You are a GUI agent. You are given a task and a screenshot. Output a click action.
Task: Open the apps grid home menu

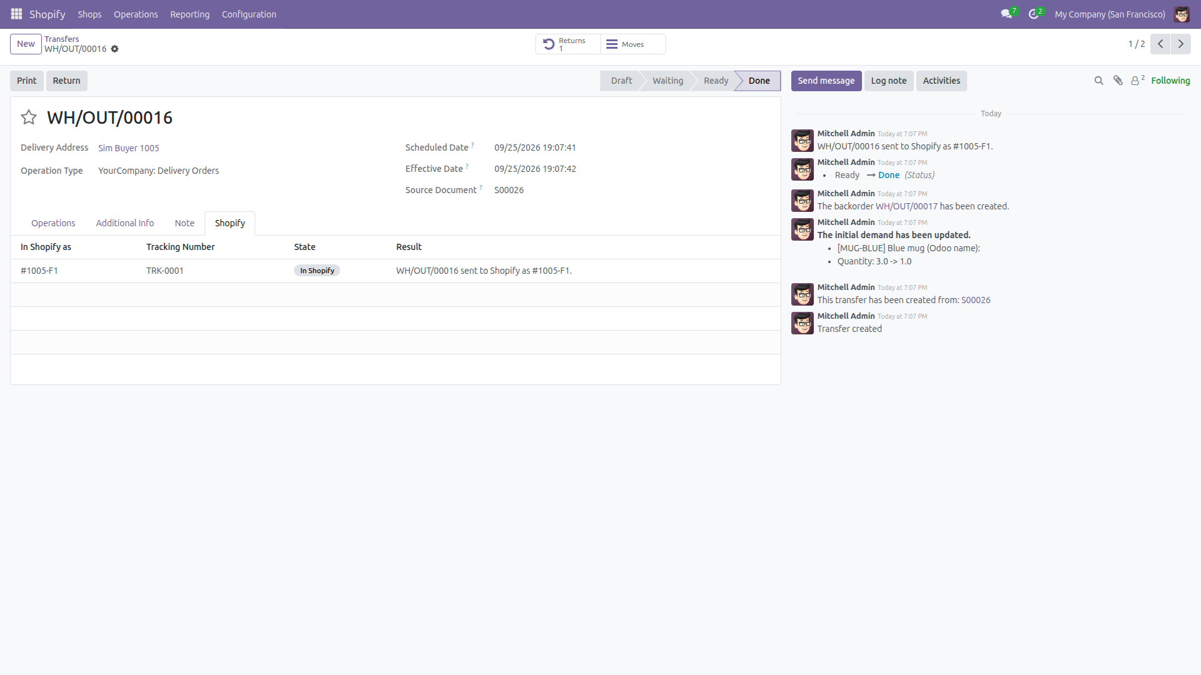pos(16,14)
